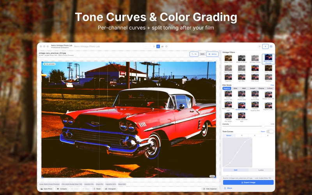The height and width of the screenshot is (195, 312).
Task: Pick Fujifilm C200 film stock
Action: pyautogui.click(x=268, y=106)
